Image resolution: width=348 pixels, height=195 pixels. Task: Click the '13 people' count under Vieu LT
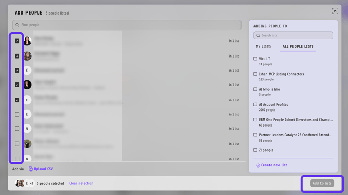tap(265, 64)
